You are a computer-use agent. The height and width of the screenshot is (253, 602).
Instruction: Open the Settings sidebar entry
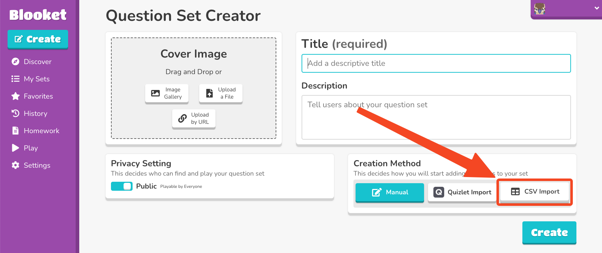(x=37, y=165)
